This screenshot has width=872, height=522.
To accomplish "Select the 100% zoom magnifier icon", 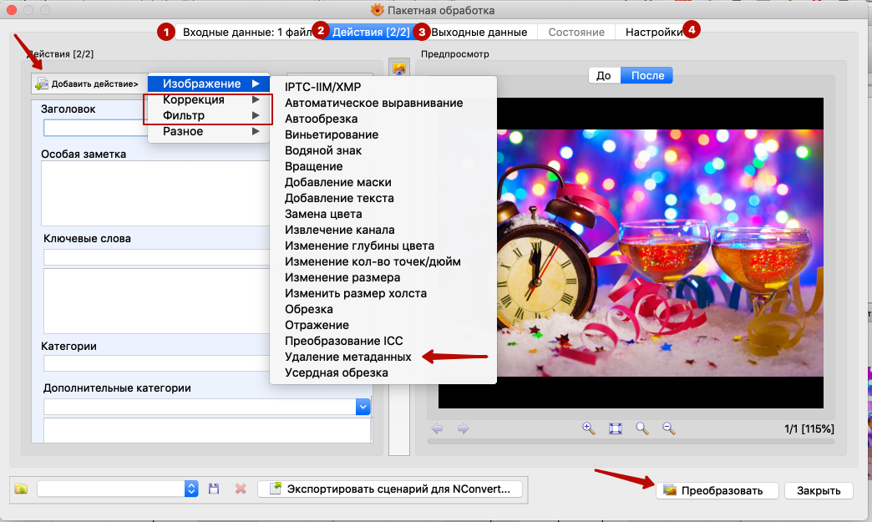I will coord(641,428).
